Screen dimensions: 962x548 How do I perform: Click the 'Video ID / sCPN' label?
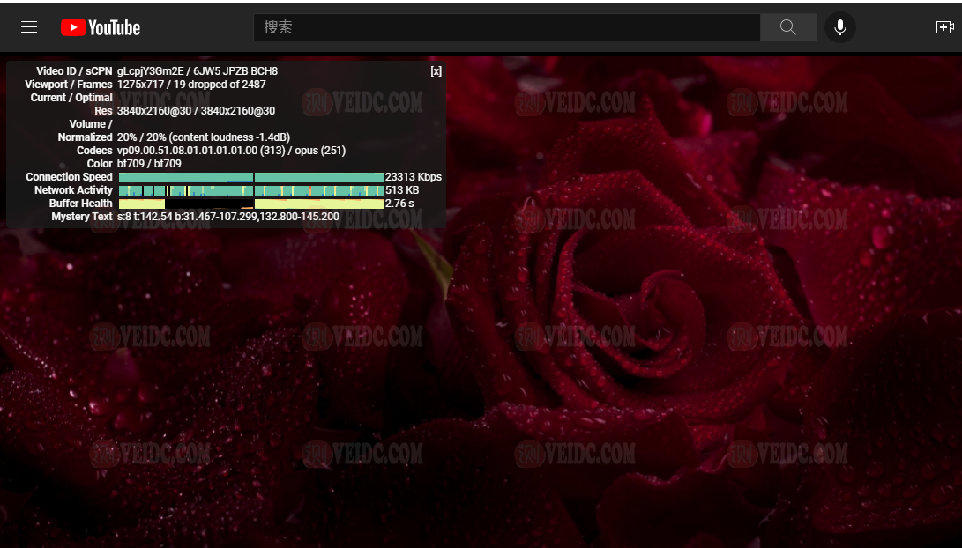tap(74, 71)
